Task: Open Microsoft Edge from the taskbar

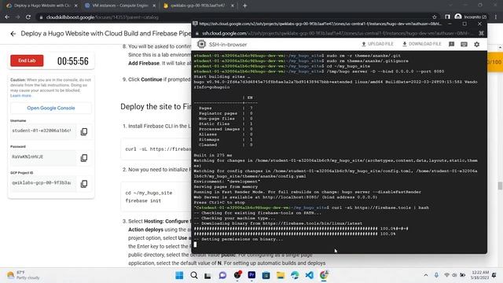Action: coord(295,275)
